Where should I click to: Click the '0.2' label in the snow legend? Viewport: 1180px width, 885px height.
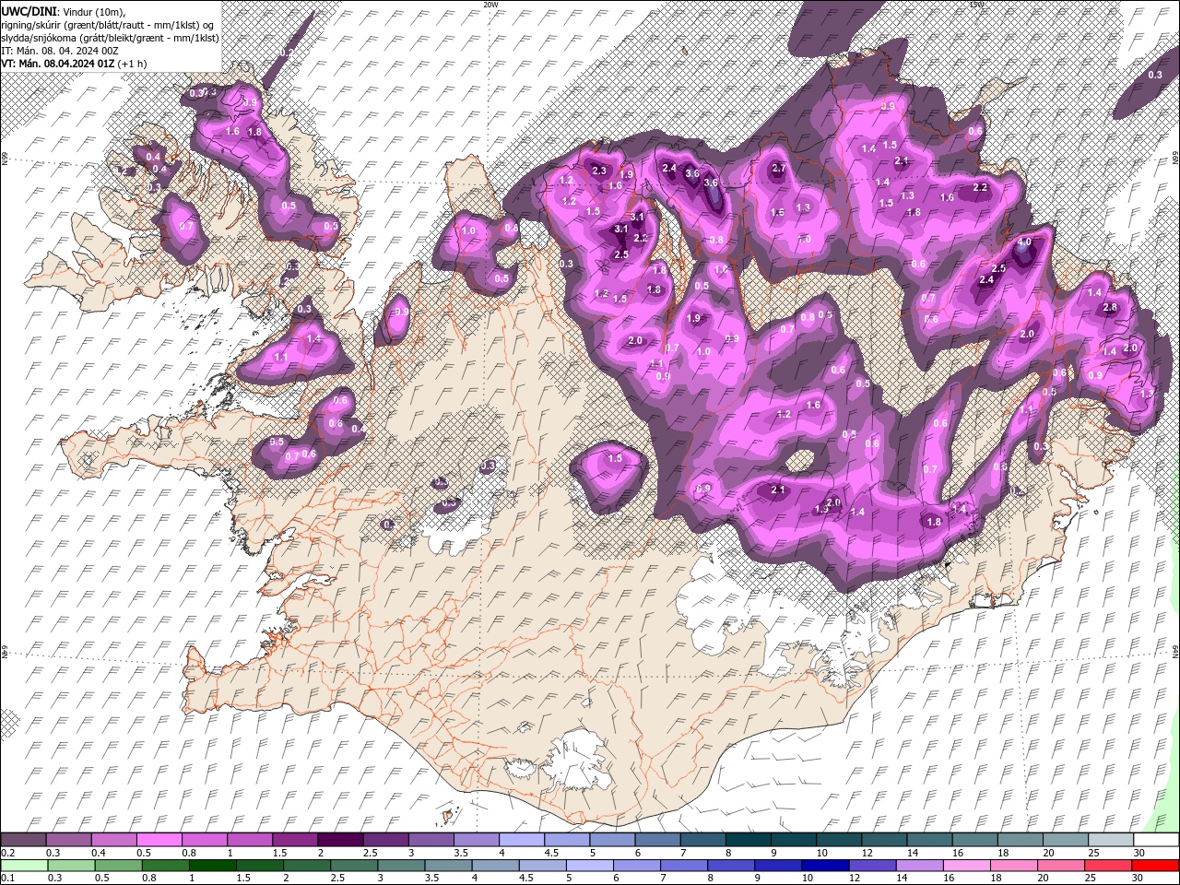(x=7, y=853)
